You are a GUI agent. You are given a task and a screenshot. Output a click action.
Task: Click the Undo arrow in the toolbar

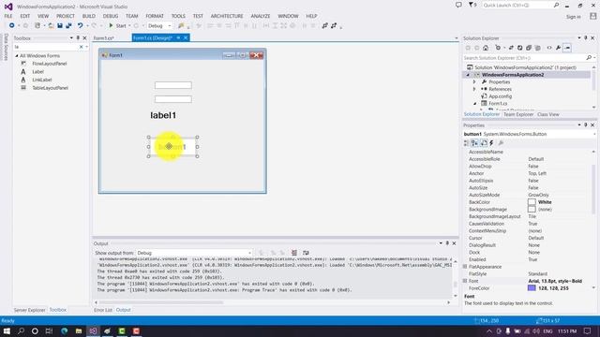pos(80,25)
